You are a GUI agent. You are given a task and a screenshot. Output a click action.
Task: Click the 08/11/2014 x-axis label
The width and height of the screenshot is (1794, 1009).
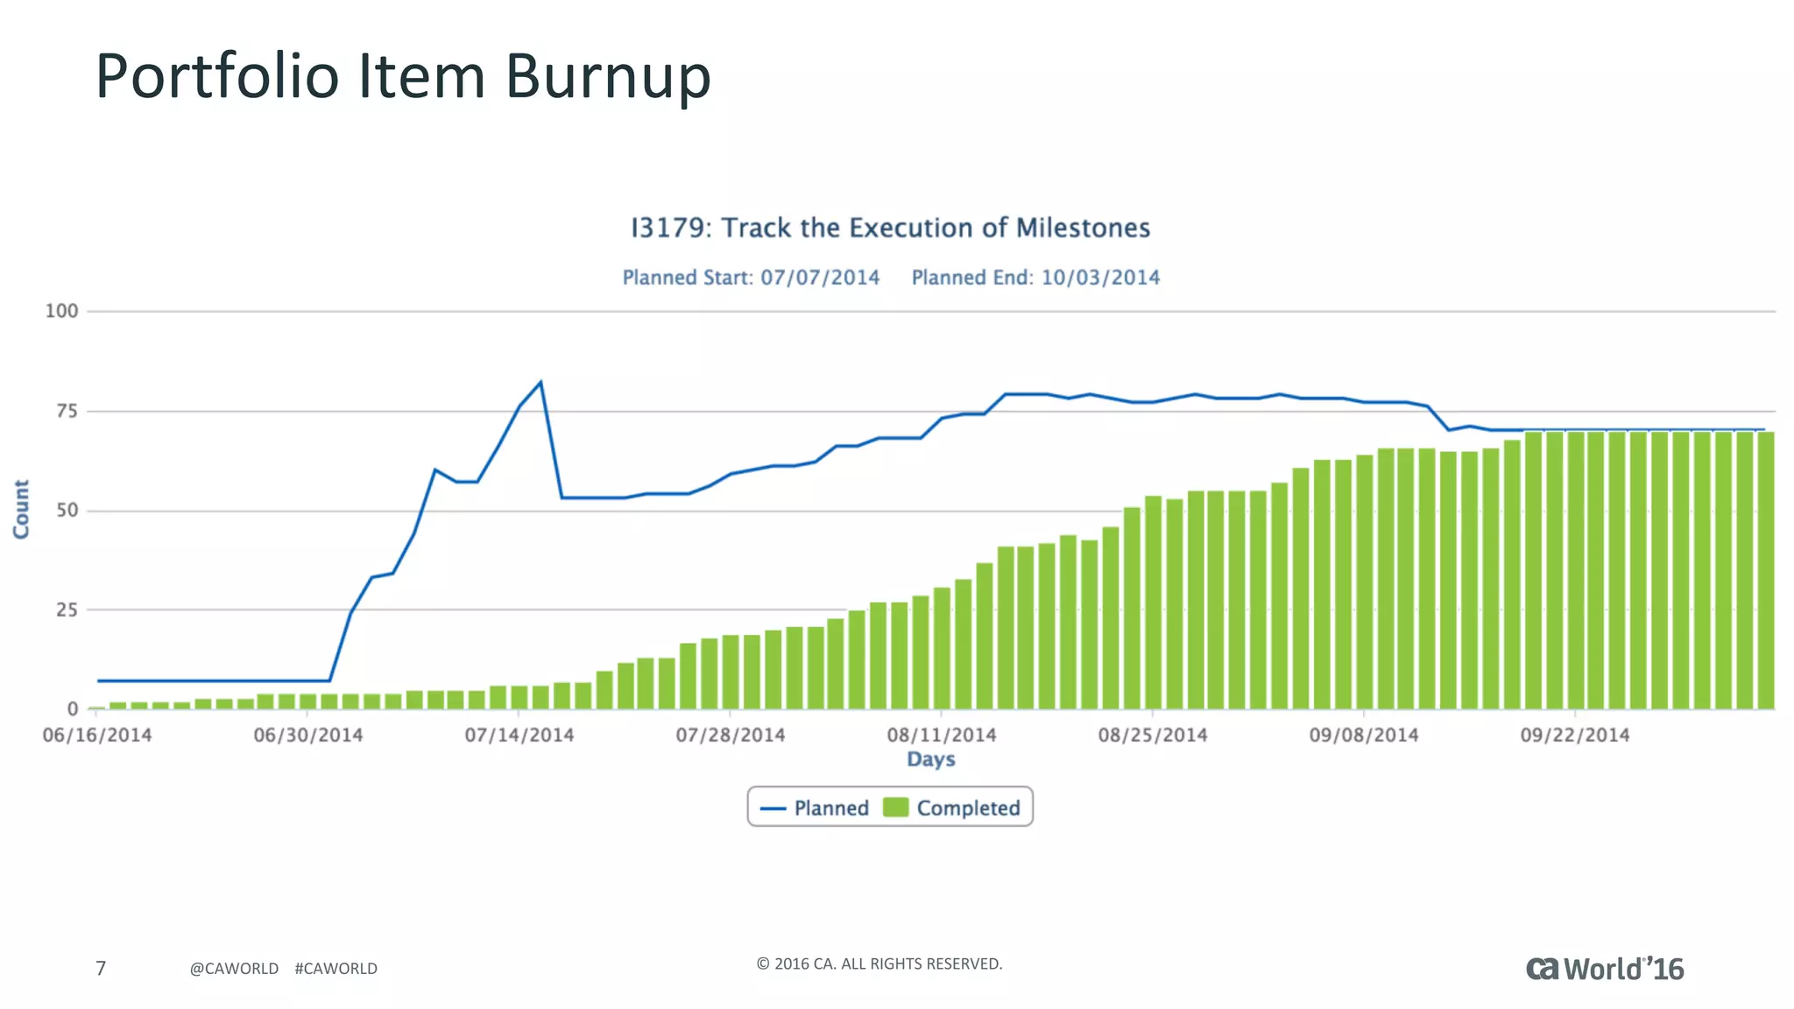point(942,735)
